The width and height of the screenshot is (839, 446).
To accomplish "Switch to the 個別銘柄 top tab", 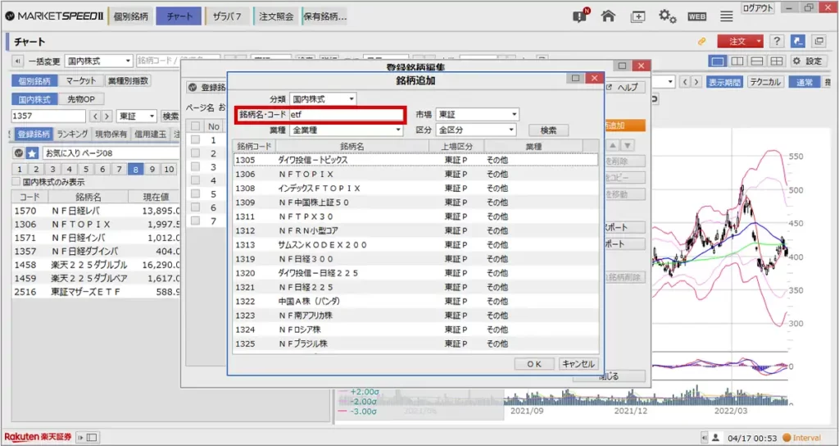I will pyautogui.click(x=131, y=16).
